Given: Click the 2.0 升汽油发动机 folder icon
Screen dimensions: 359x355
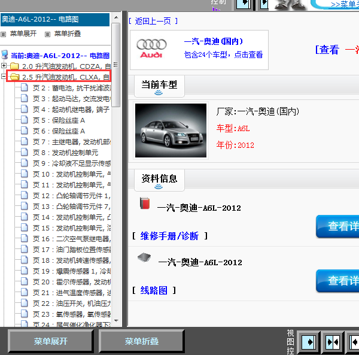Looking at the screenshot, I should pos(14,66).
